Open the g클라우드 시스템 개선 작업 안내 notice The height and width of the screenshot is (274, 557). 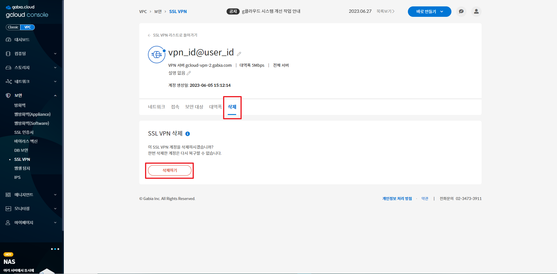[x=271, y=11]
